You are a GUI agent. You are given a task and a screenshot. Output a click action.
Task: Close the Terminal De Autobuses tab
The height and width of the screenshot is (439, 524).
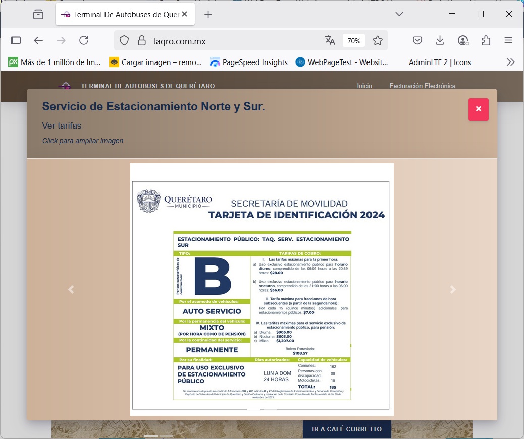point(185,14)
